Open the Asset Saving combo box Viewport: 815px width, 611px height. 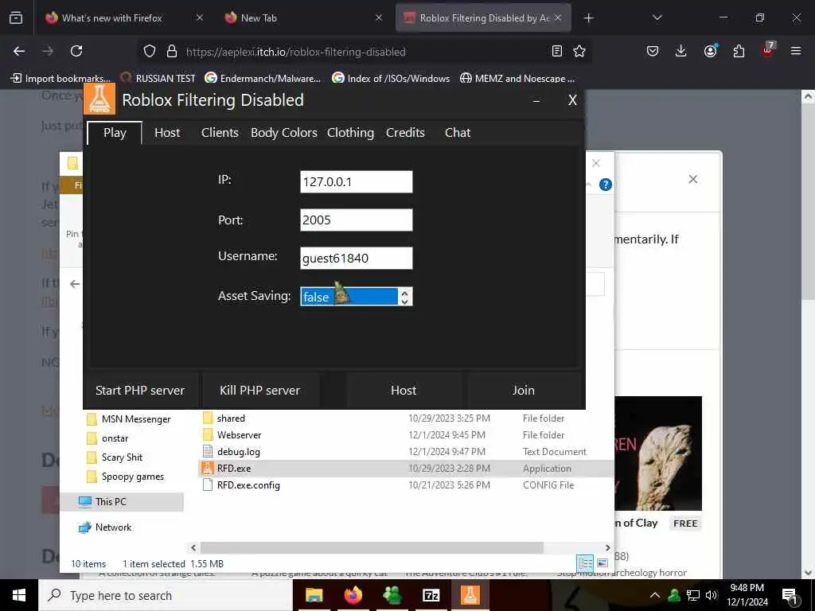coord(356,297)
